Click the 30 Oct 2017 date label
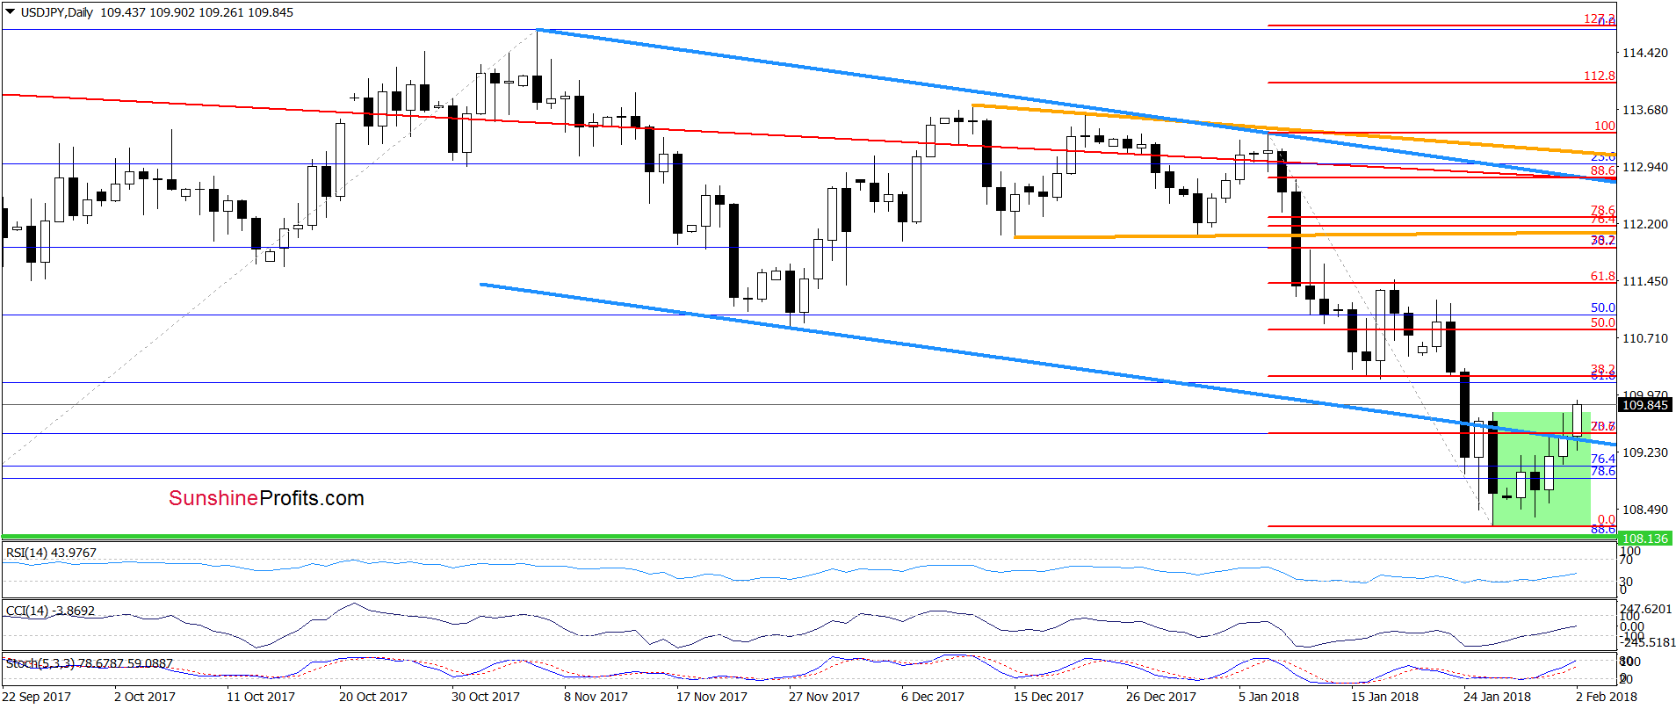 pyautogui.click(x=486, y=697)
